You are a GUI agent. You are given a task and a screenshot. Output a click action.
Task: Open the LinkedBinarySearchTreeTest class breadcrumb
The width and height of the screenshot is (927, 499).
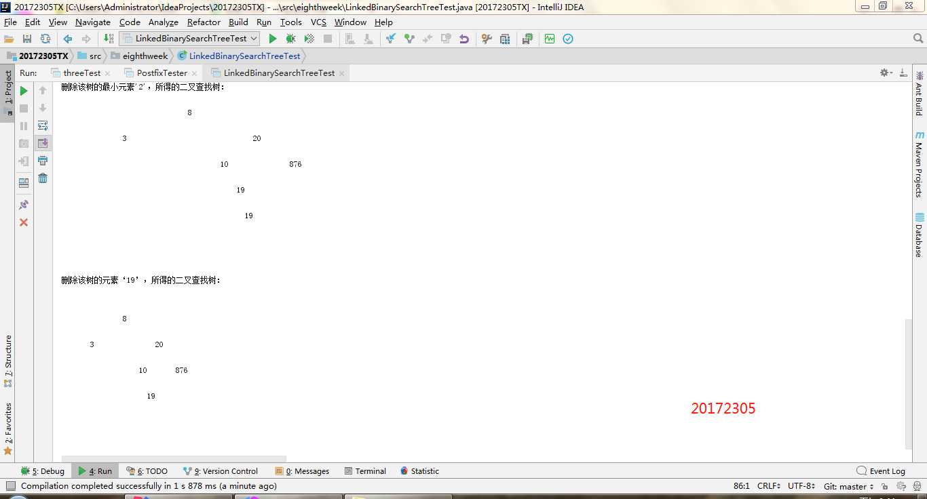pyautogui.click(x=239, y=56)
